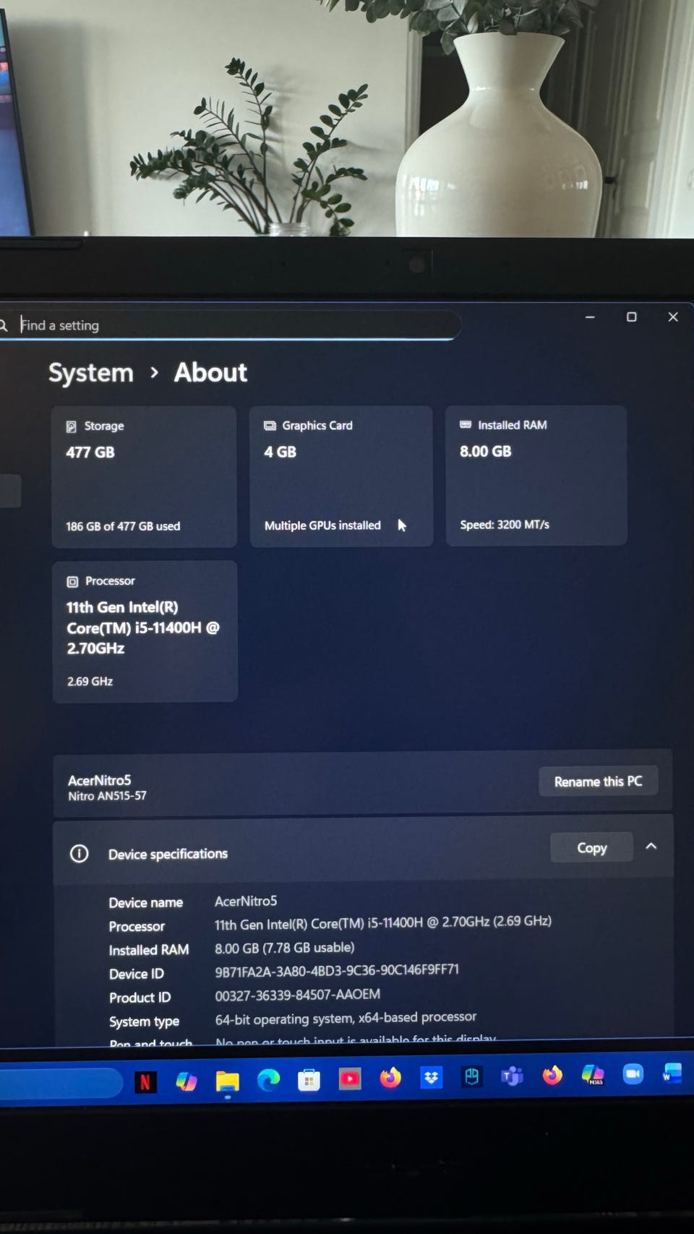Click the YouTube taskbar icon
The height and width of the screenshot is (1234, 694).
pos(350,1079)
